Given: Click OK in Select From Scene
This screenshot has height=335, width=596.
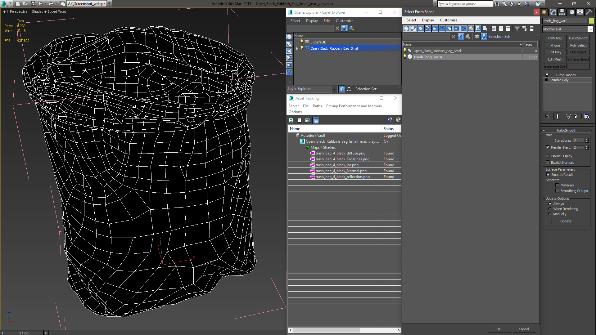Looking at the screenshot, I should click(499, 329).
